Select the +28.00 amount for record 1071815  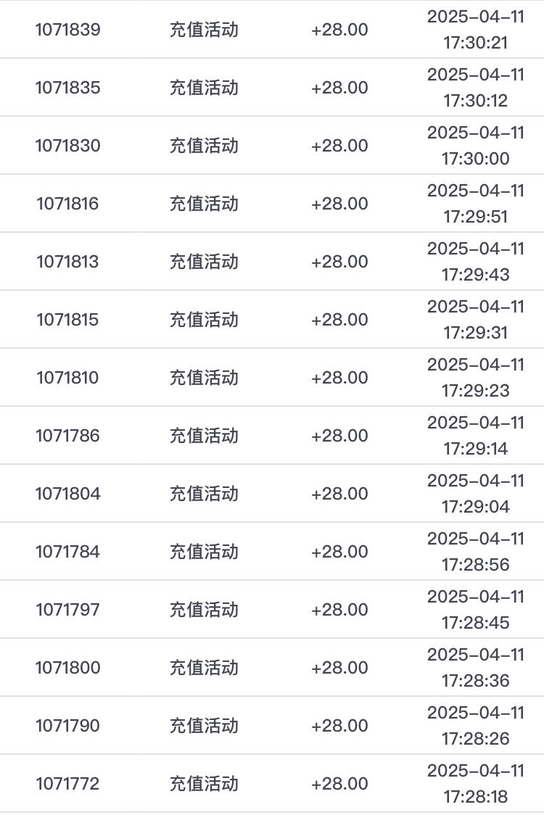click(x=339, y=320)
